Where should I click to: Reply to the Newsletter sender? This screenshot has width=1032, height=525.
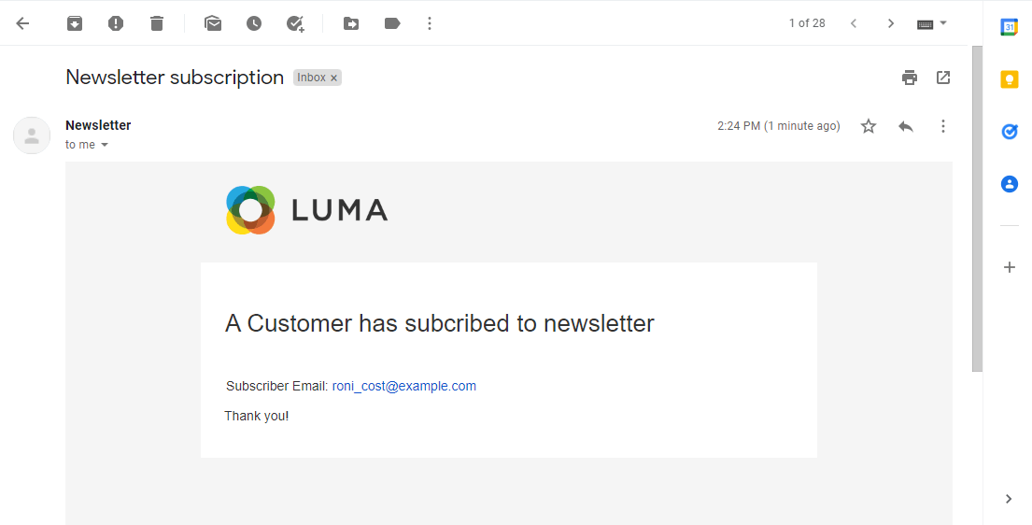click(906, 126)
